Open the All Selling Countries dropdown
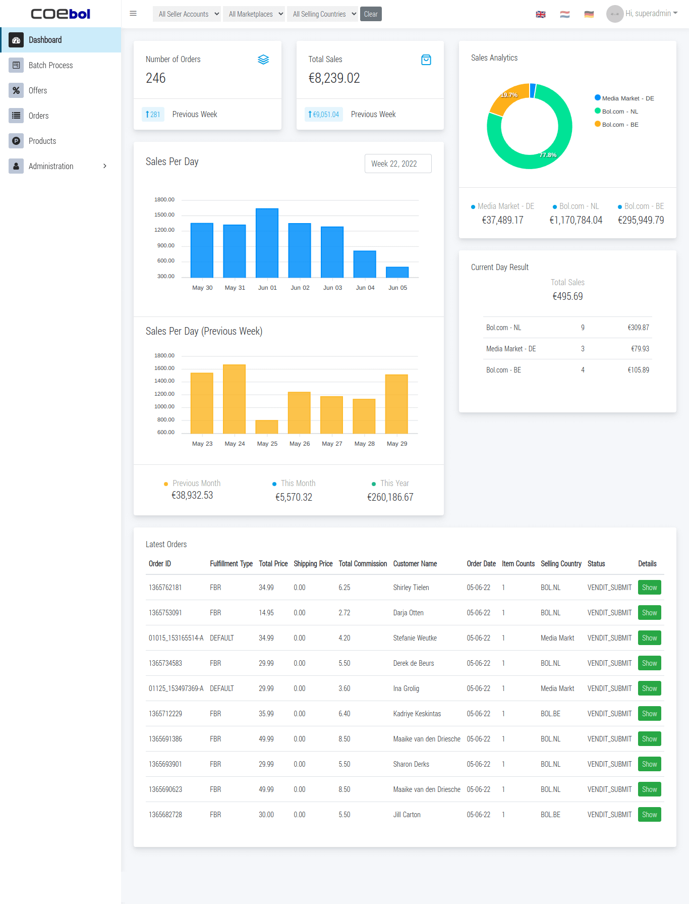The height and width of the screenshot is (904, 689). [322, 14]
